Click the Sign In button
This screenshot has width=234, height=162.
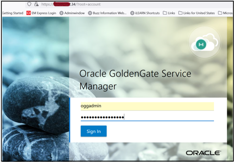[94, 131]
